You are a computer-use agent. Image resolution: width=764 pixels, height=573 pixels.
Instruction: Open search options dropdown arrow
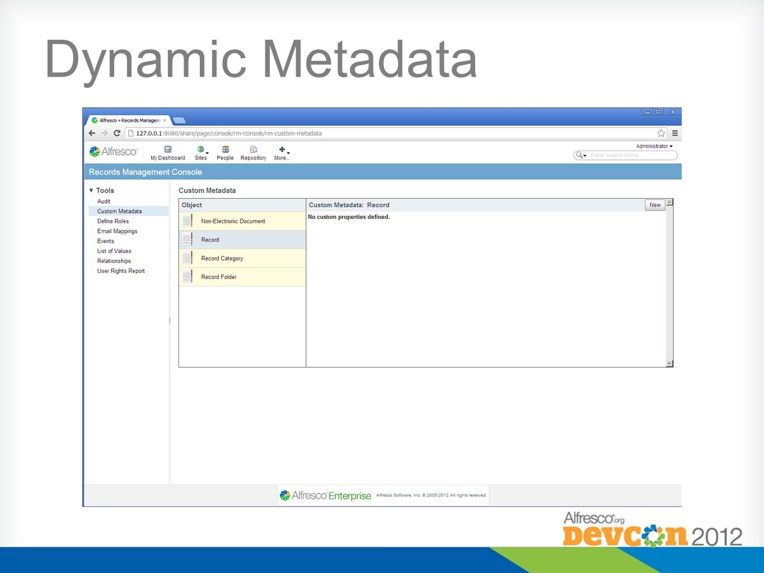click(x=585, y=156)
